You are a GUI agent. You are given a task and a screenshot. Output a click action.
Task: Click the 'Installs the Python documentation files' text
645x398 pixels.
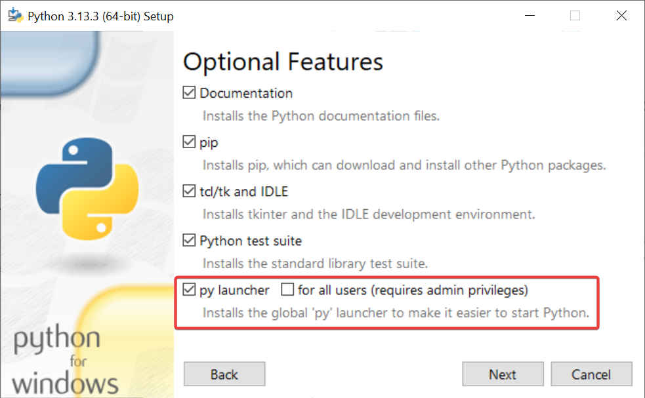click(x=321, y=116)
